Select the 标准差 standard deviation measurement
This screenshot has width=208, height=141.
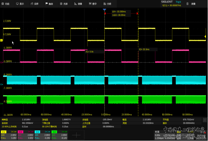[20, 123]
